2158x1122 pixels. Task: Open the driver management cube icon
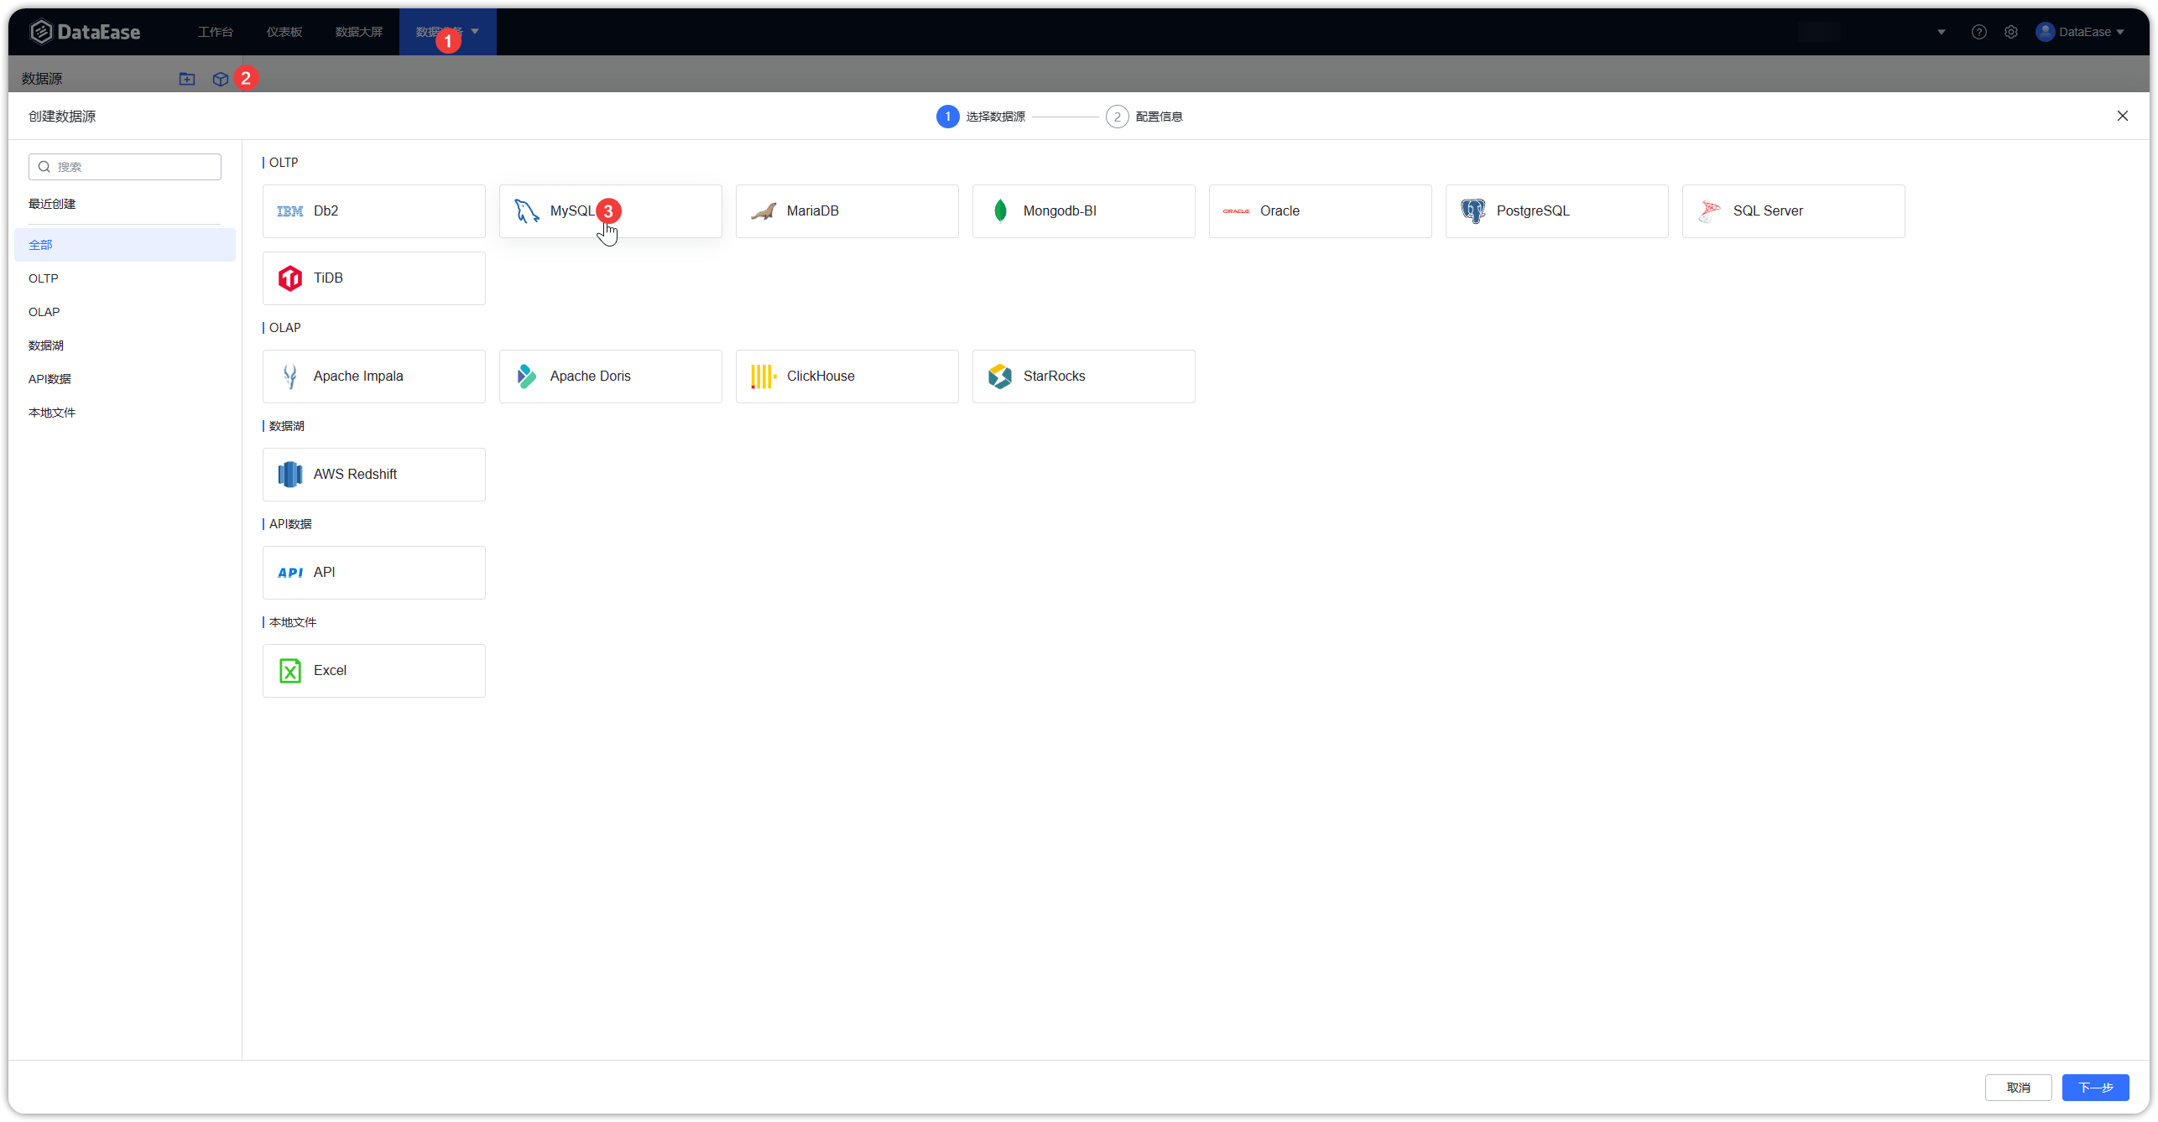click(x=220, y=78)
